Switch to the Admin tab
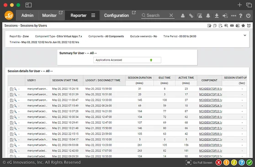This screenshot has height=167, width=255. click(27, 16)
